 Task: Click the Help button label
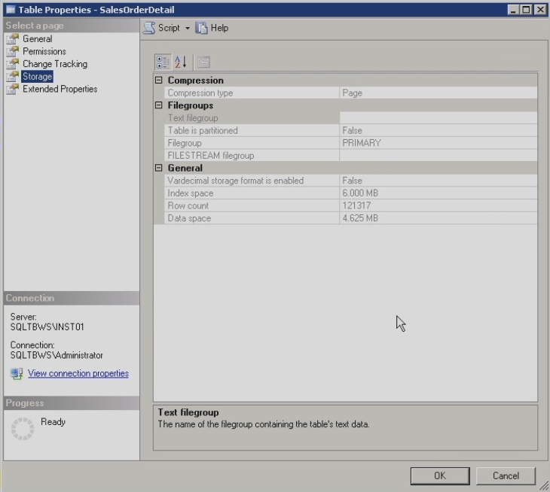point(219,28)
